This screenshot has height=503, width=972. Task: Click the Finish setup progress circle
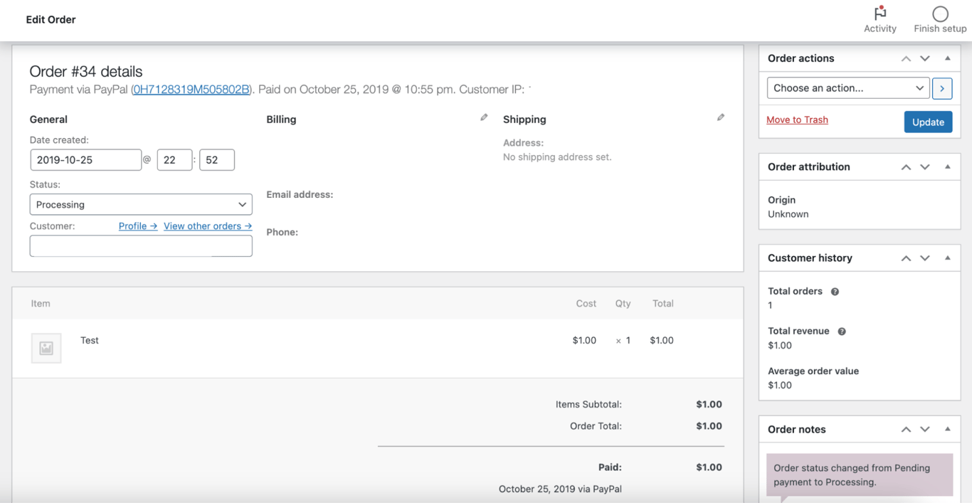pyautogui.click(x=939, y=14)
